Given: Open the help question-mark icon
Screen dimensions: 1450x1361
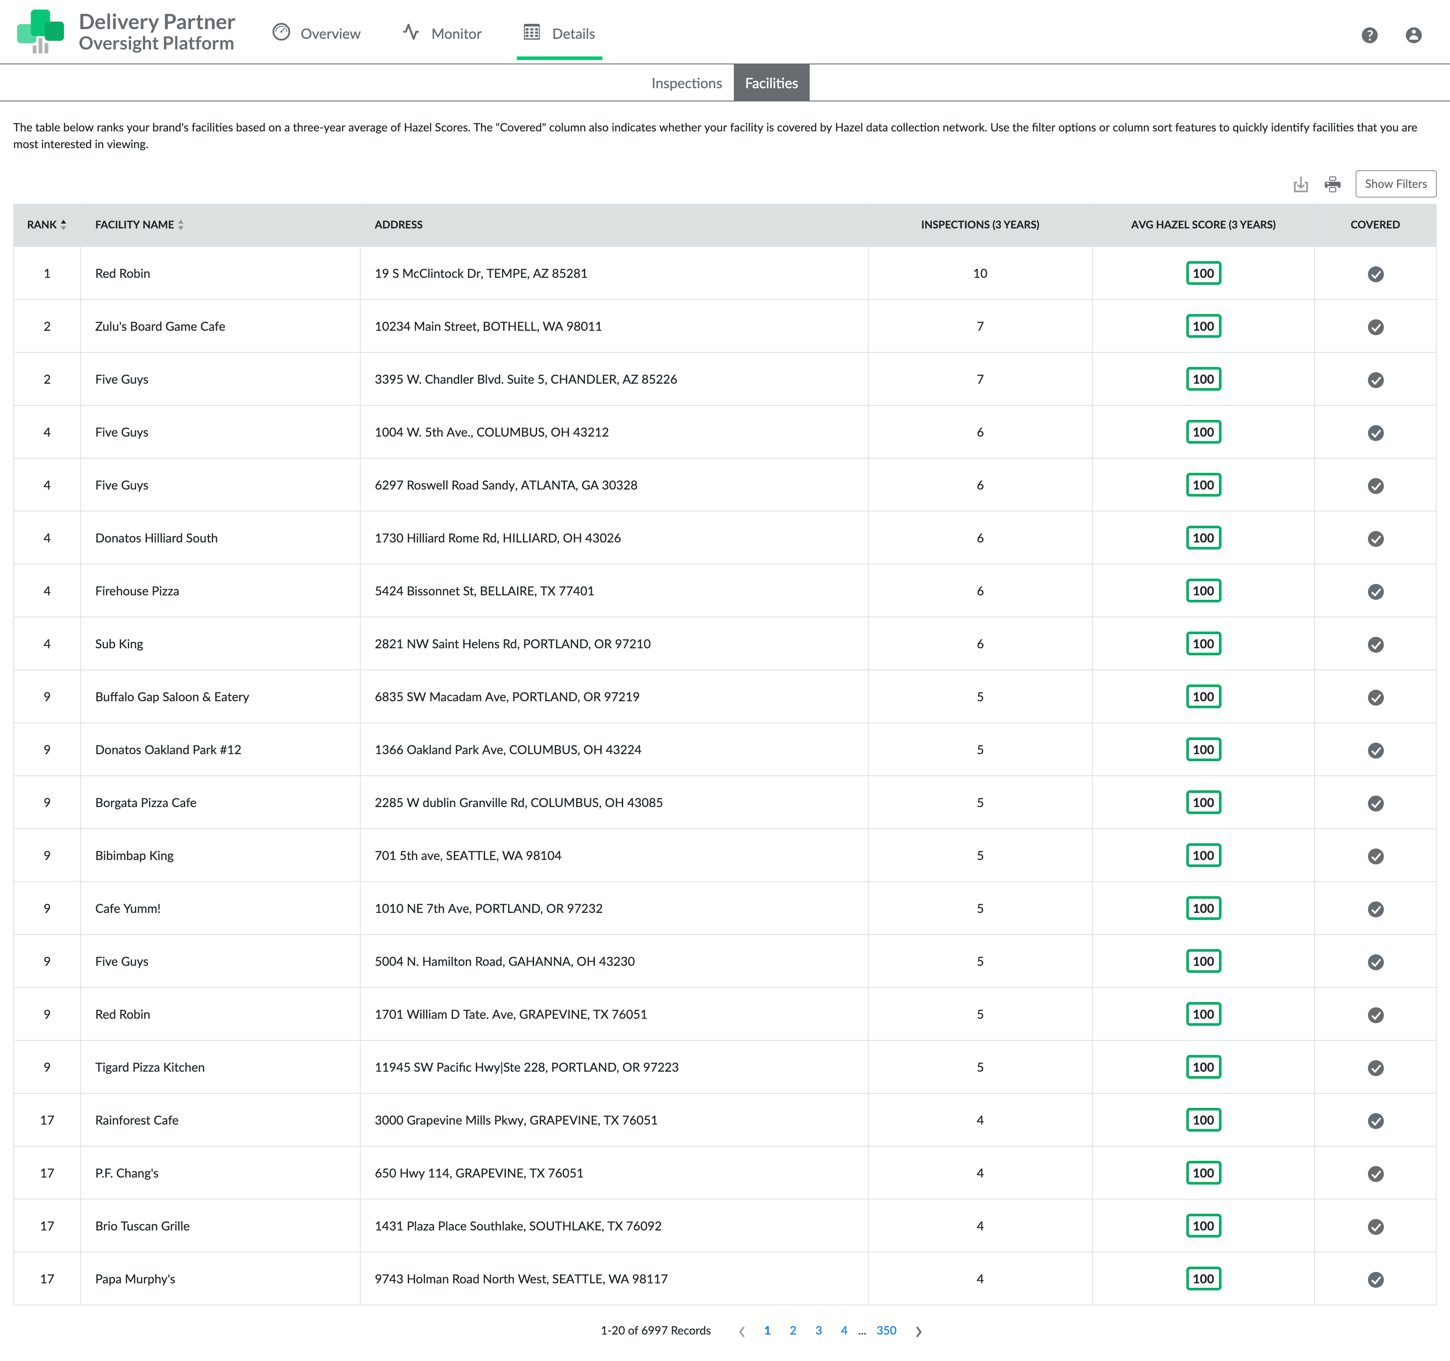Looking at the screenshot, I should point(1370,34).
